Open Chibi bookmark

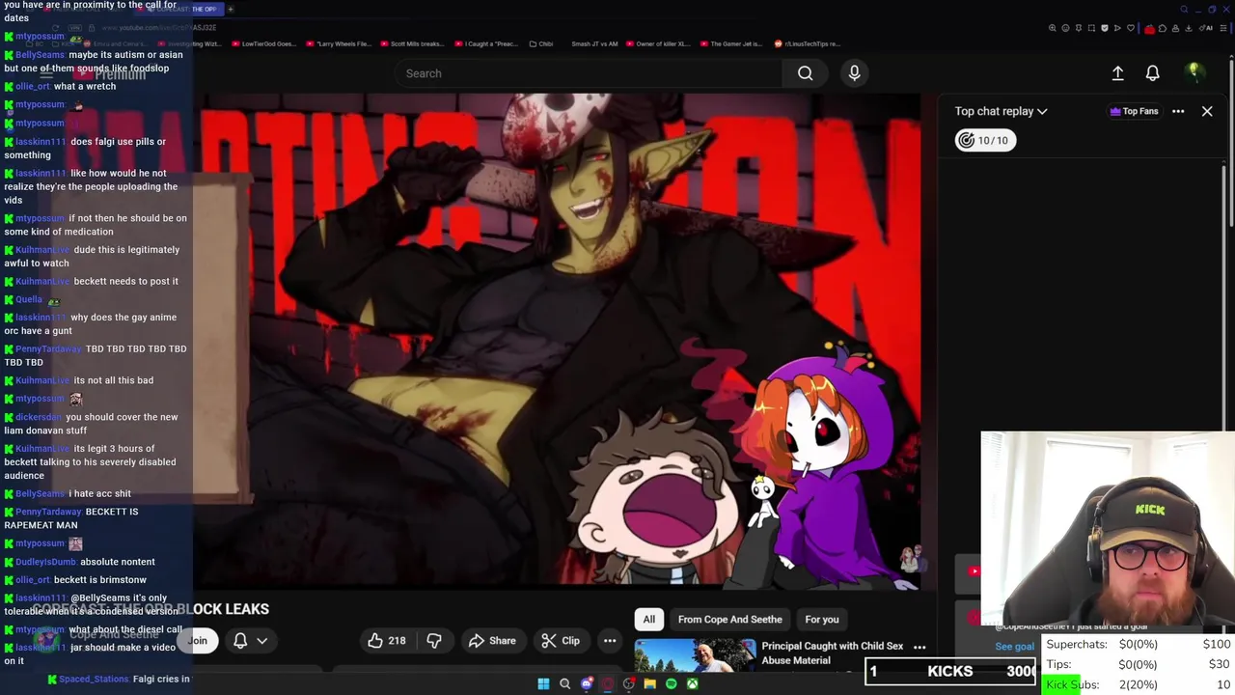541,43
